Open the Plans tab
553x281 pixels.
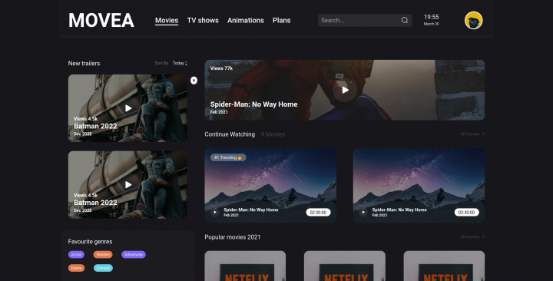click(281, 21)
